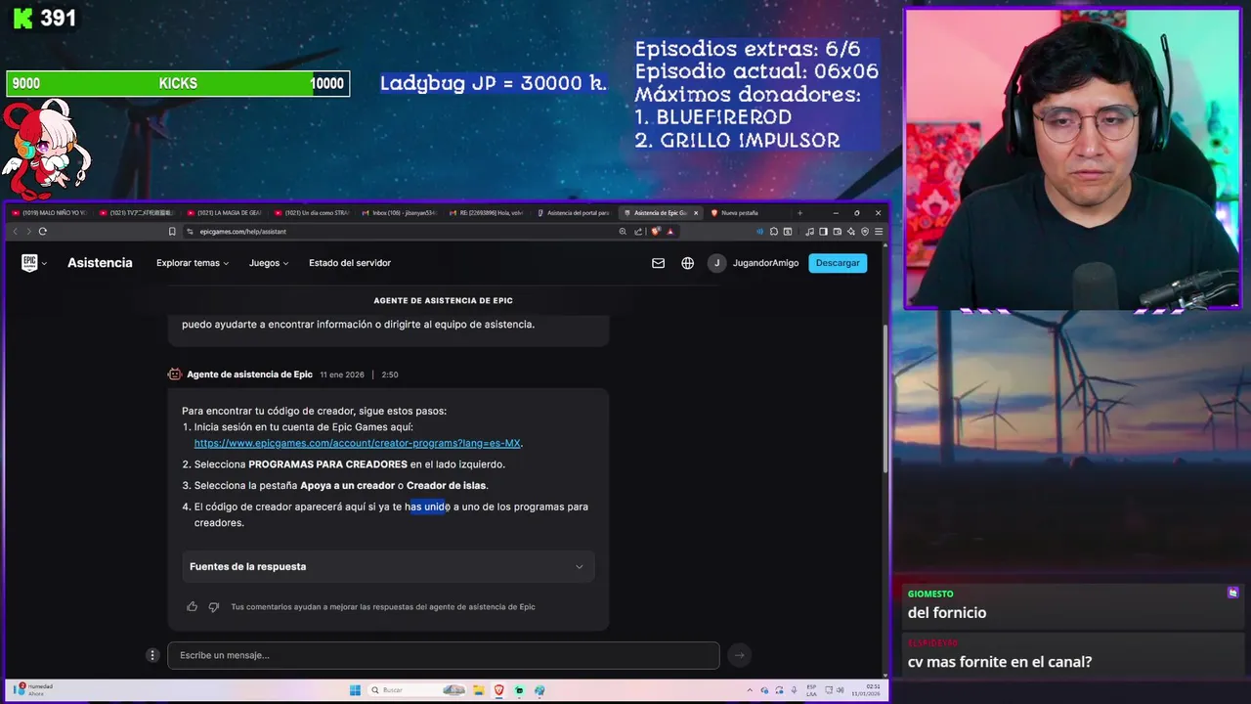The image size is (1251, 704).
Task: Open a new browser tab
Action: point(799,212)
